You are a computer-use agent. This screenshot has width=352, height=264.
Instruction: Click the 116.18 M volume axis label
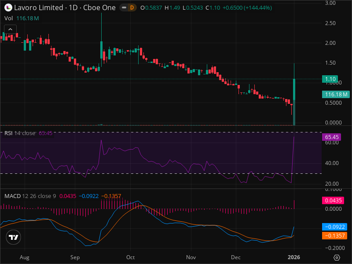[336, 94]
